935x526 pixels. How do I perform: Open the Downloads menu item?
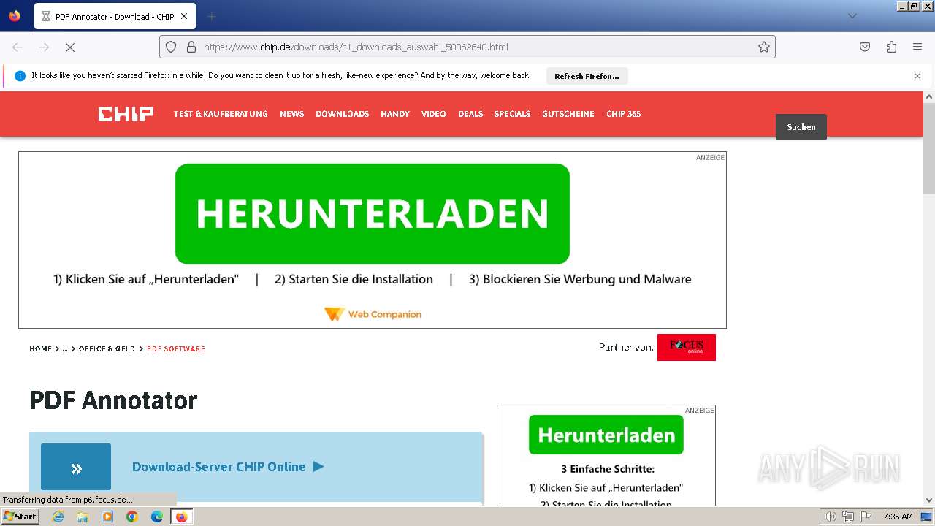coord(342,114)
